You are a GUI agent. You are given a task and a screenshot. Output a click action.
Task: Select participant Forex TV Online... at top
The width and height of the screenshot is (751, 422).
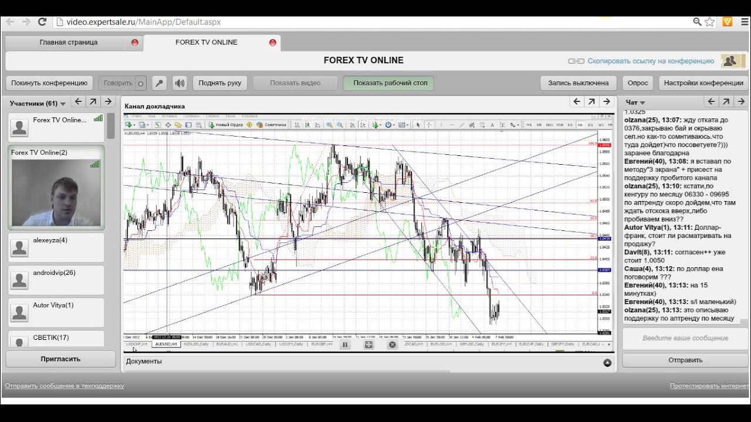coord(56,126)
